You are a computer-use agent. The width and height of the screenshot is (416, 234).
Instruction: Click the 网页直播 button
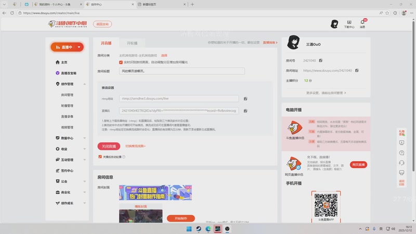pos(358,165)
